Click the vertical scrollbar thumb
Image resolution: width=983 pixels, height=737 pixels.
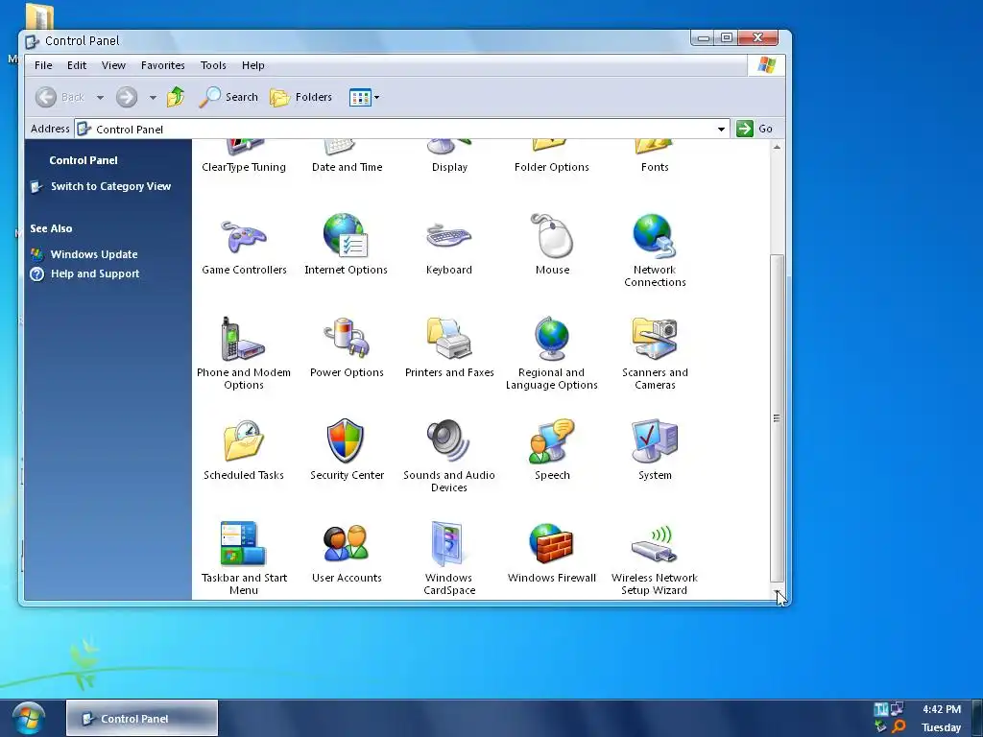pyautogui.click(x=777, y=418)
